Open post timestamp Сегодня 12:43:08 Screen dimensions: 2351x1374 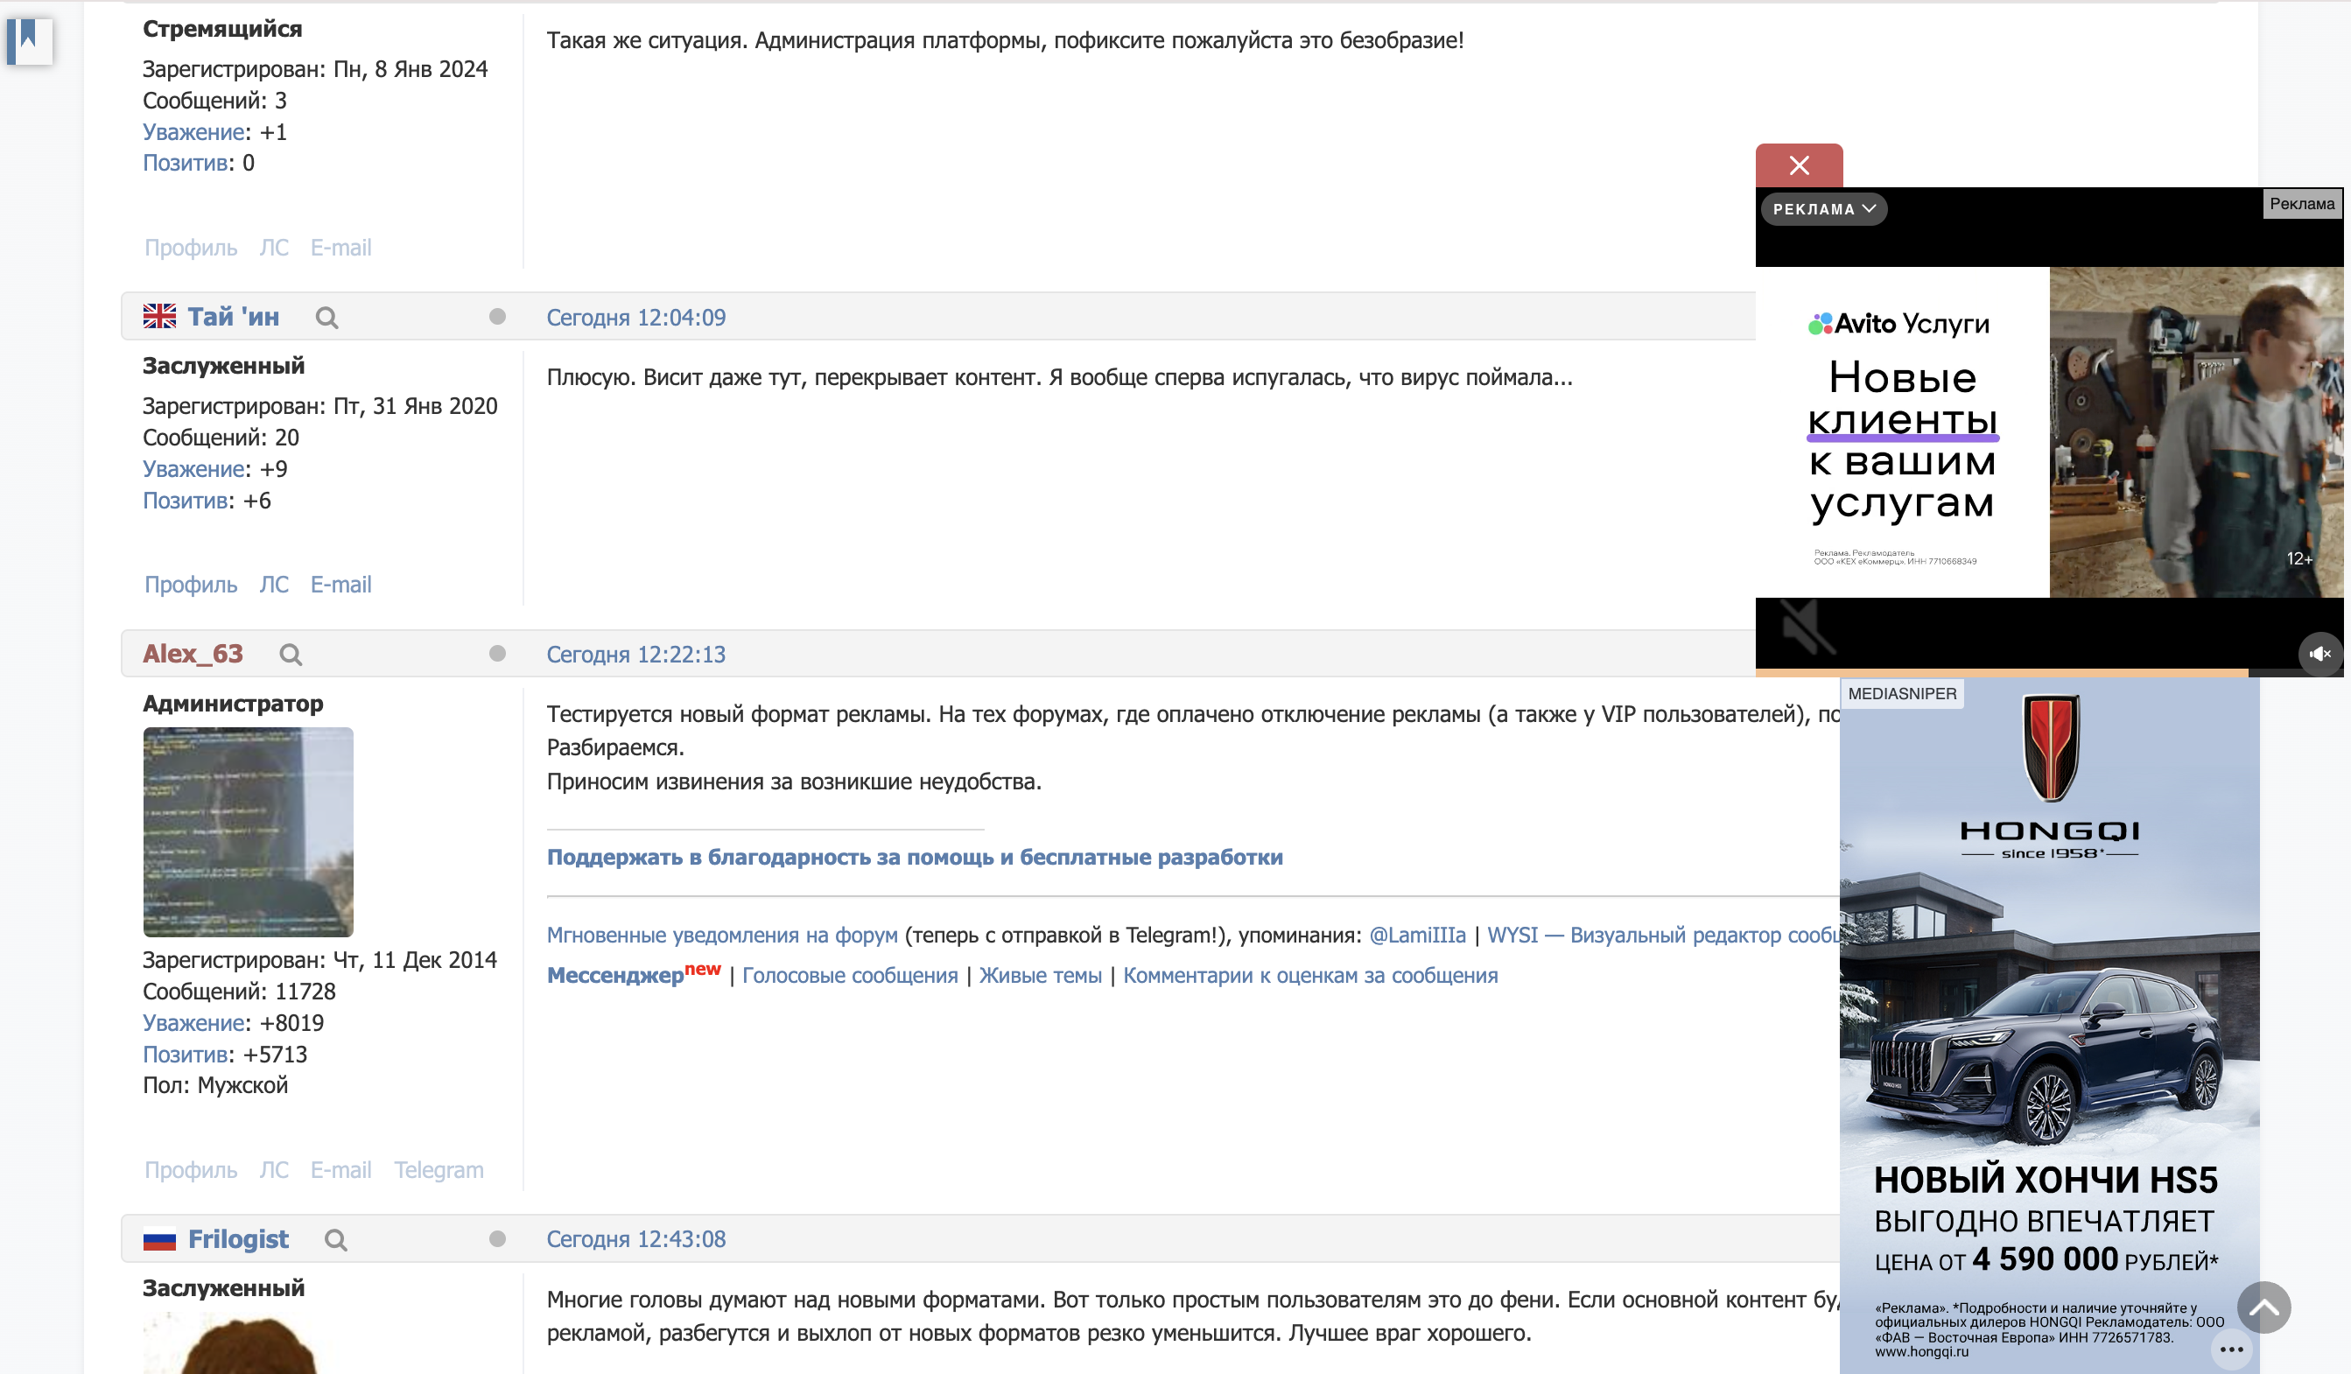(x=636, y=1238)
